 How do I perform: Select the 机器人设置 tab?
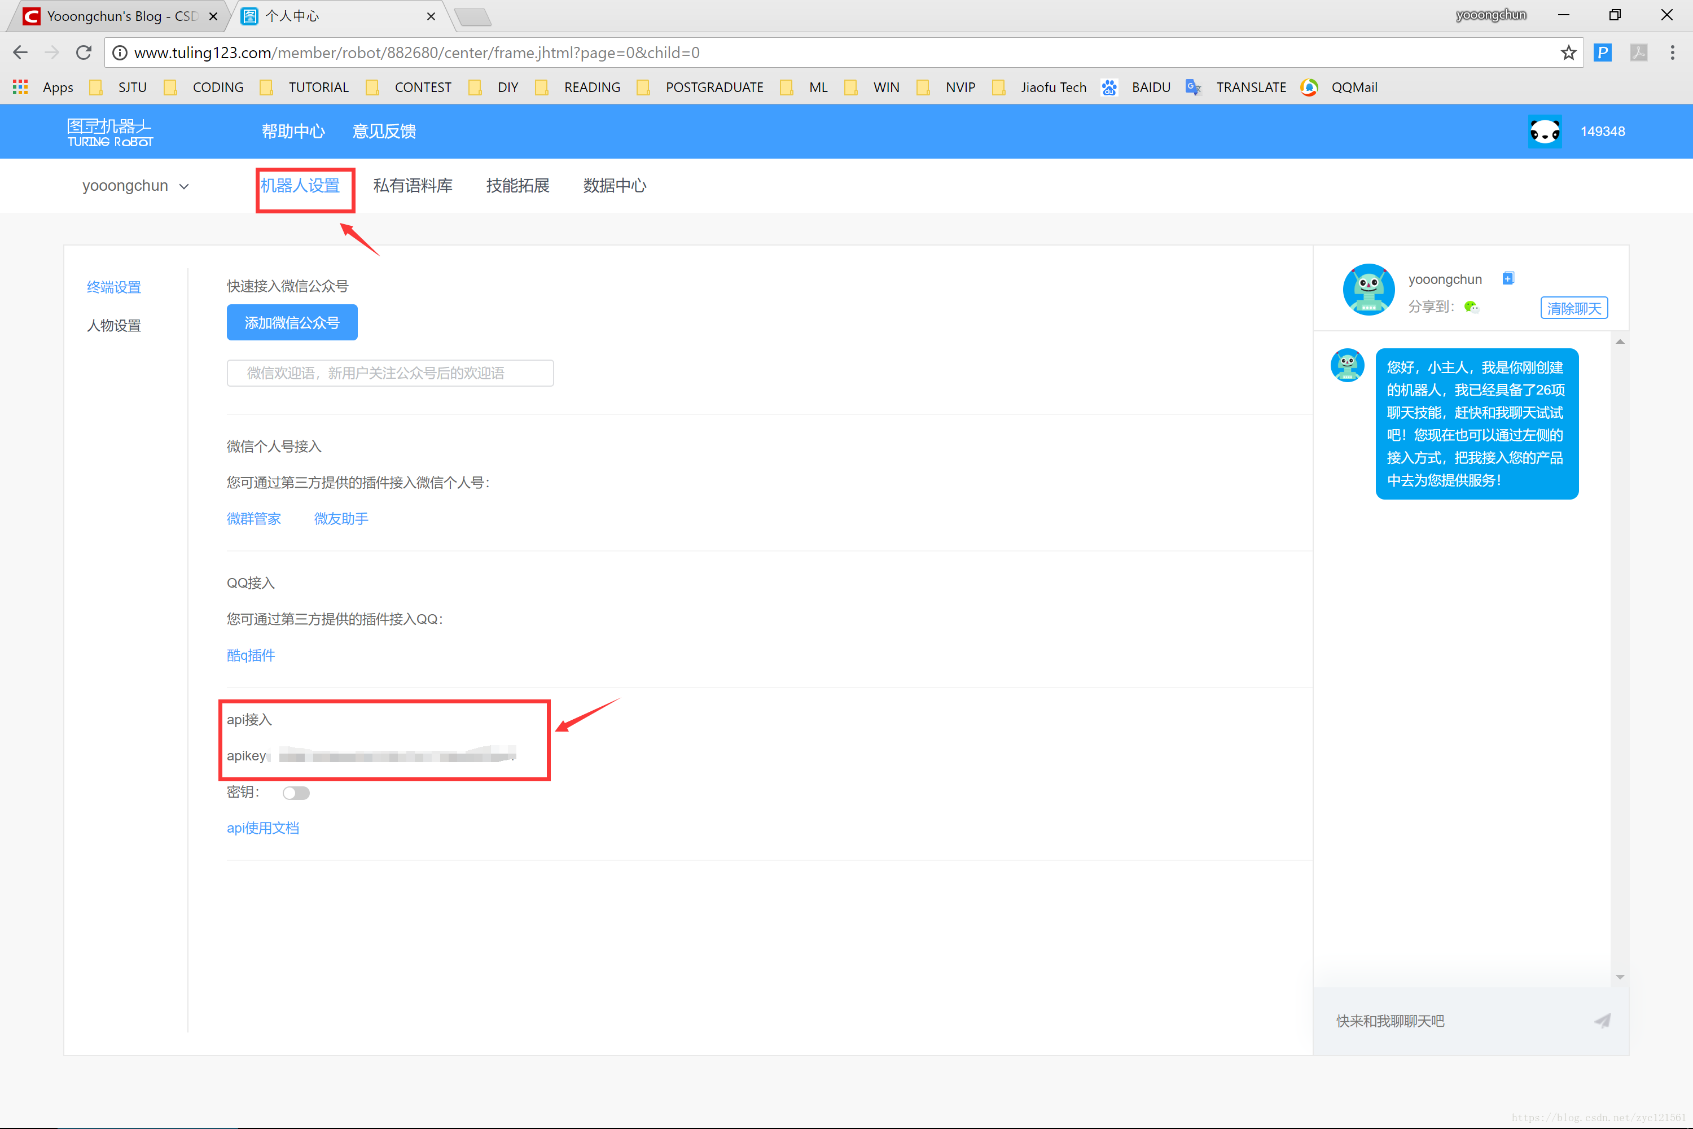304,185
